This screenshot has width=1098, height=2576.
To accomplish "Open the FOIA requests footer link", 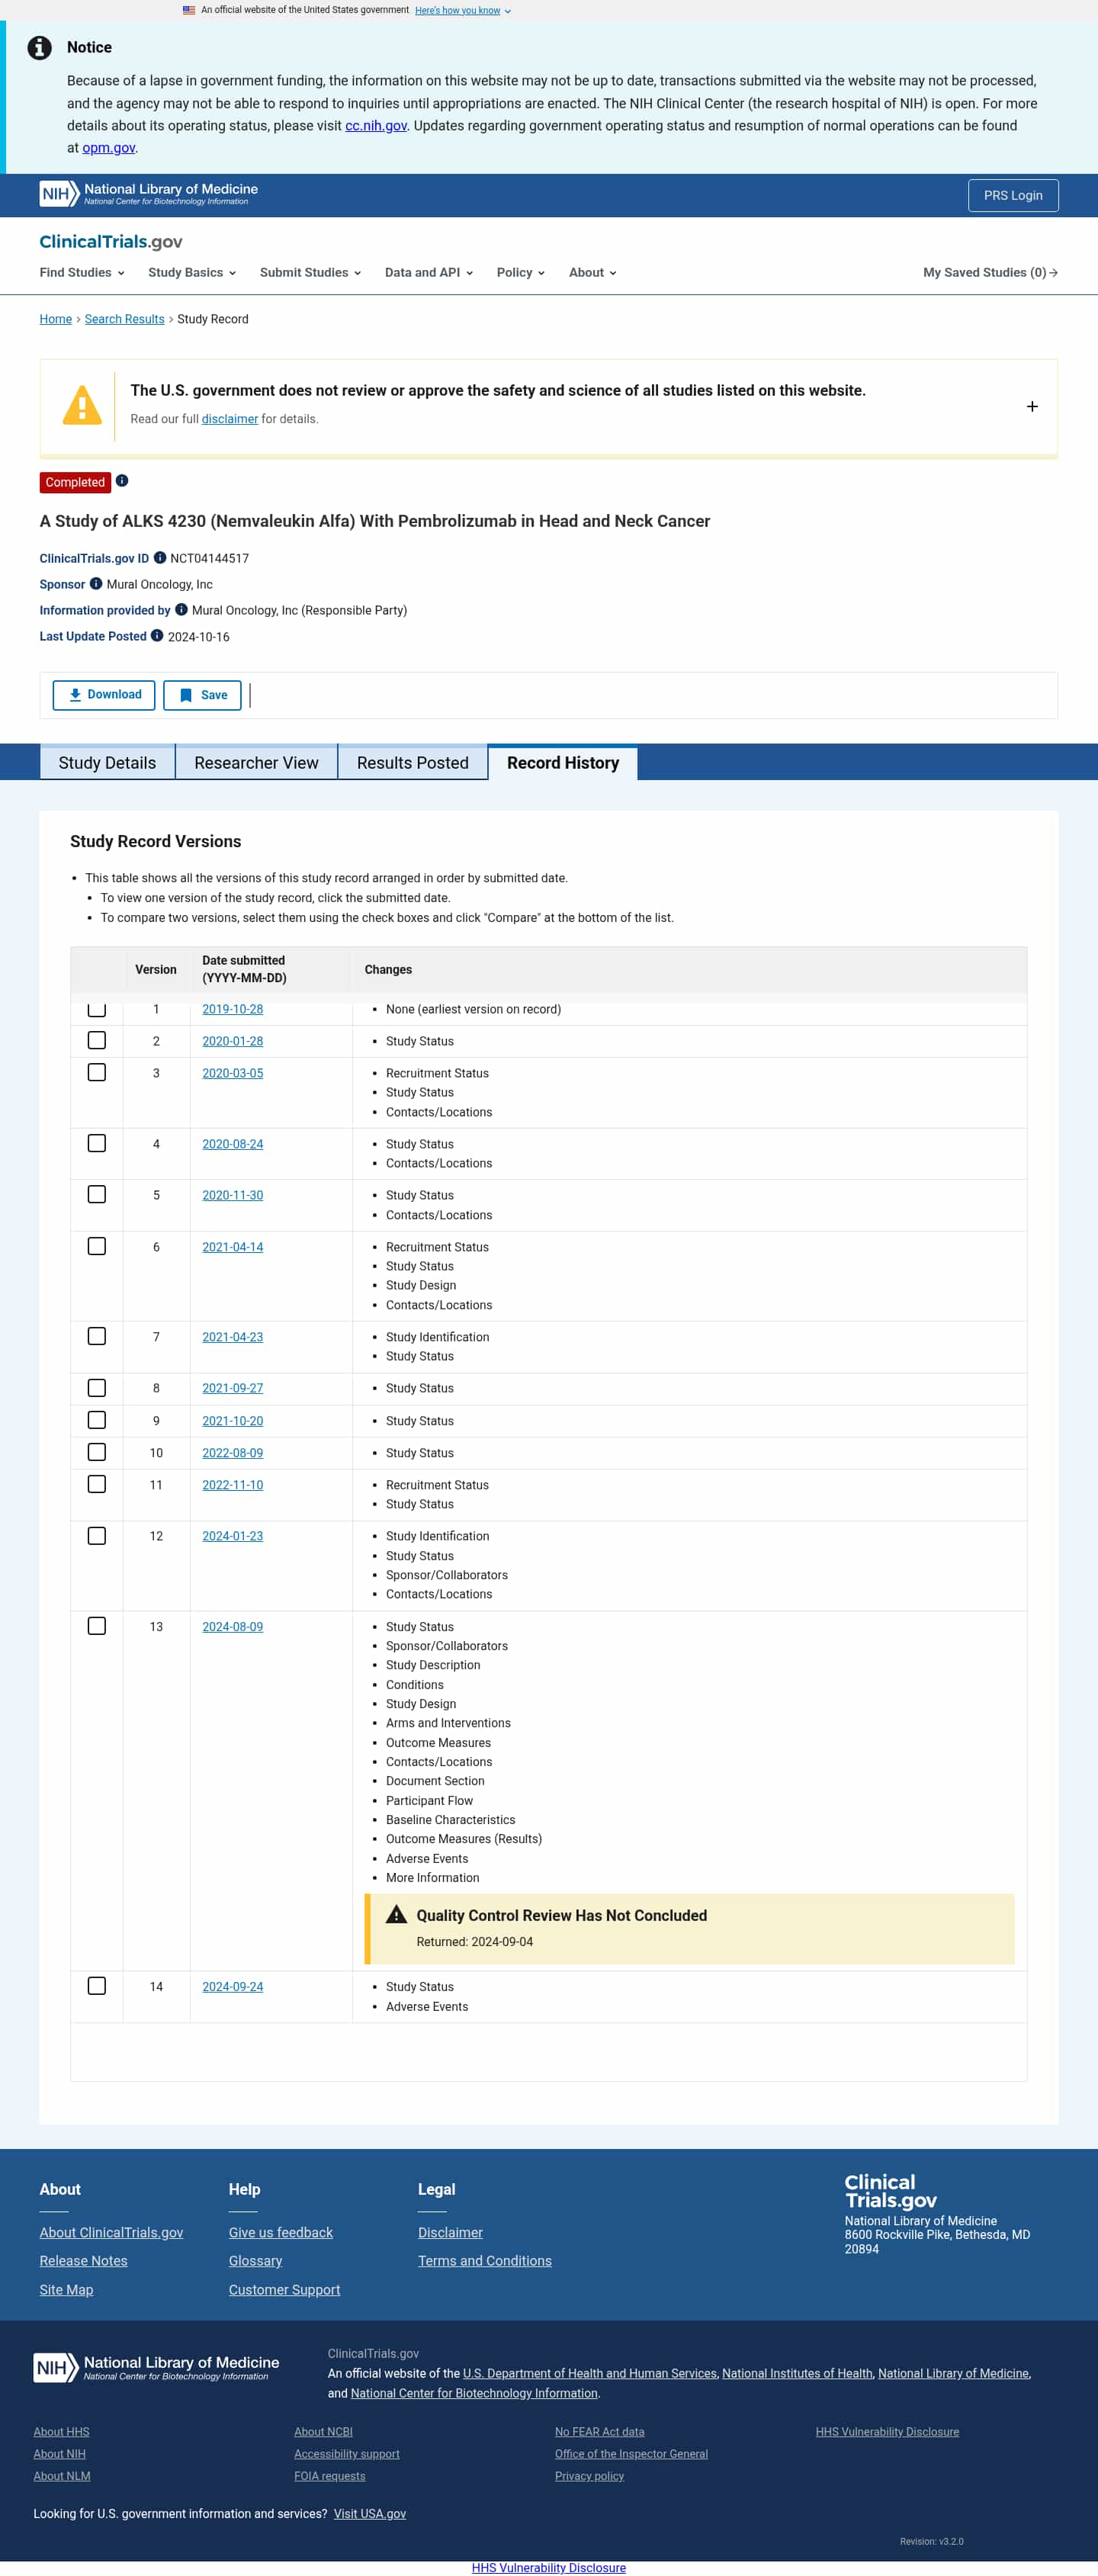I will tap(330, 2477).
